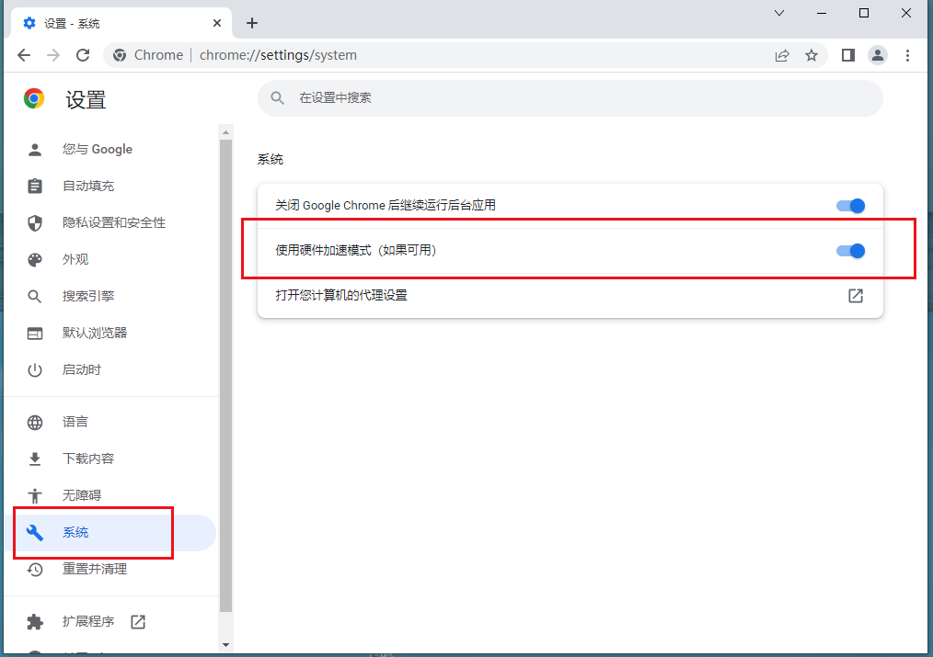Screen dimensions: 933x657
Task: Open the tab search dropdown arrow
Action: pyautogui.click(x=779, y=13)
